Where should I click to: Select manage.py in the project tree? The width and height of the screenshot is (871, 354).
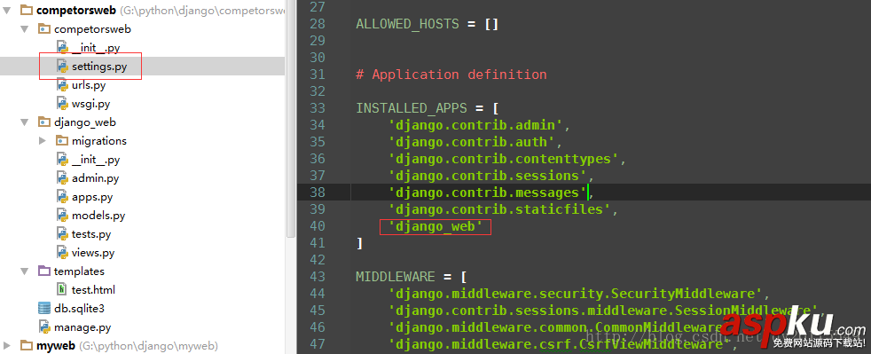coord(82,327)
